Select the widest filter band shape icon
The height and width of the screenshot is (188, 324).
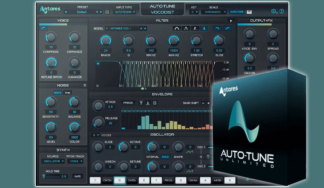point(177,28)
